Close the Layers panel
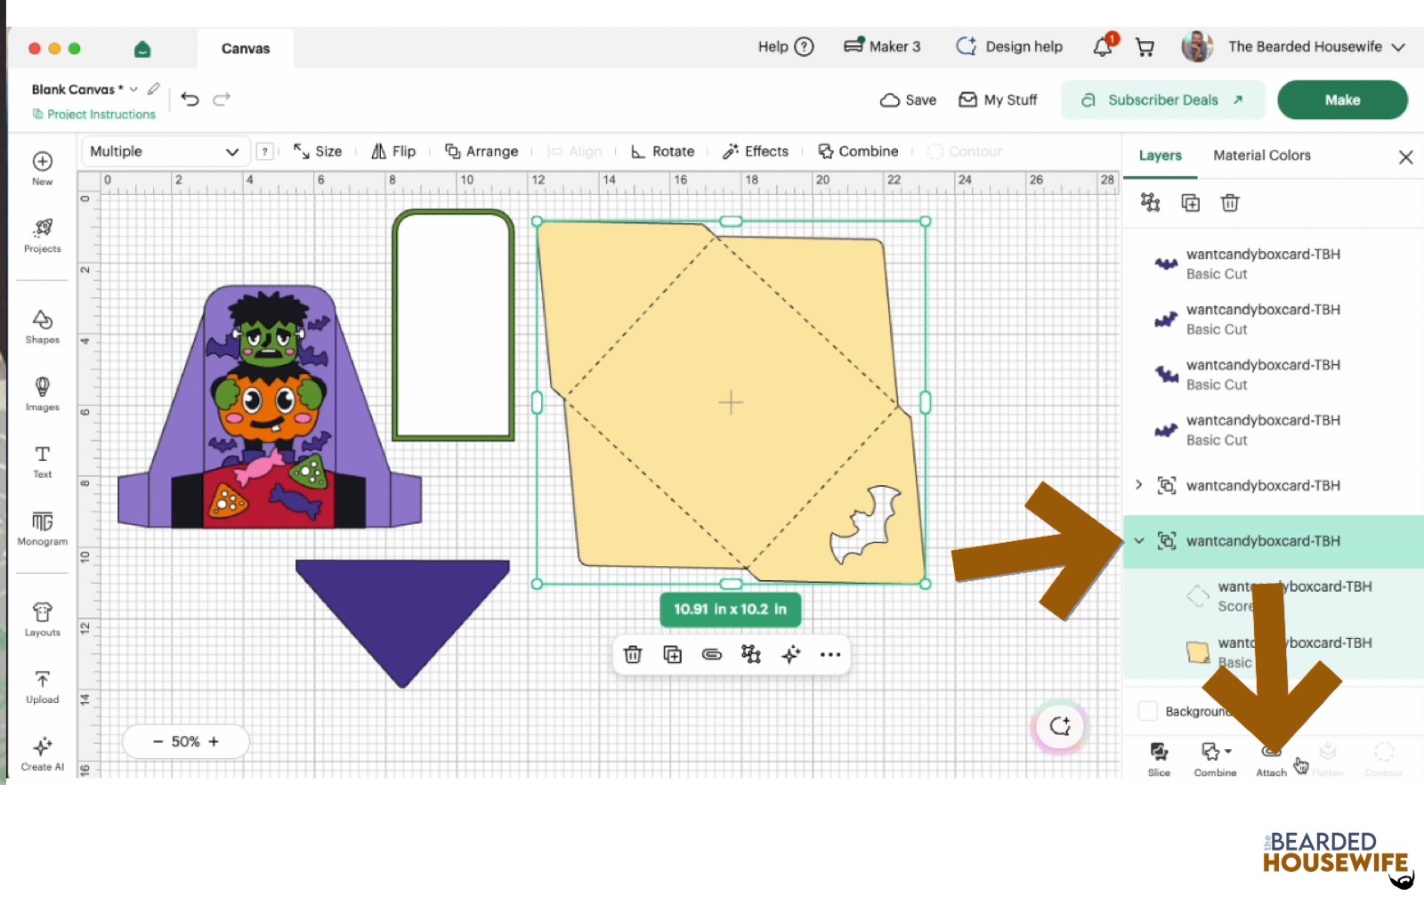1424x905 pixels. tap(1406, 157)
